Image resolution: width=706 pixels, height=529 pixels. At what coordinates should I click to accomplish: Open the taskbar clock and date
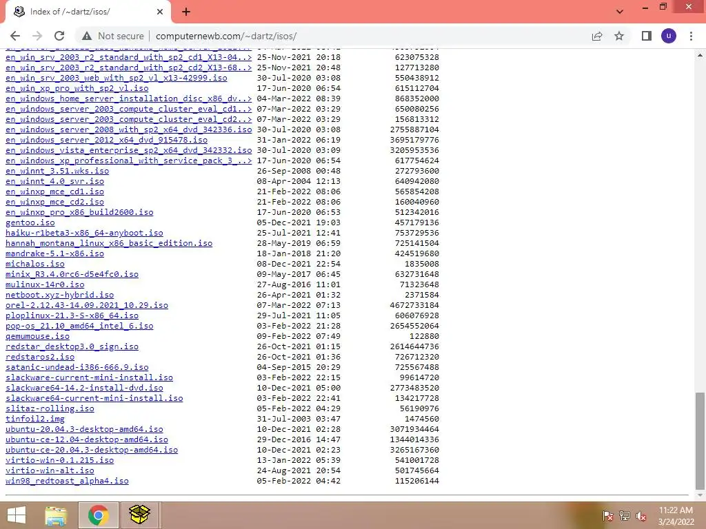click(676, 516)
